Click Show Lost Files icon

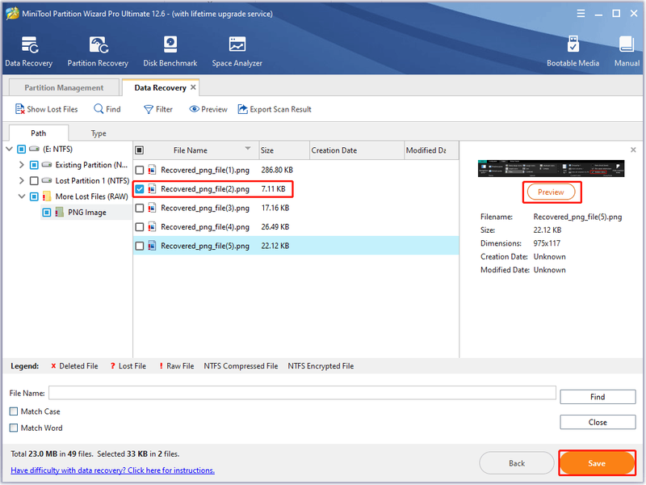point(19,109)
